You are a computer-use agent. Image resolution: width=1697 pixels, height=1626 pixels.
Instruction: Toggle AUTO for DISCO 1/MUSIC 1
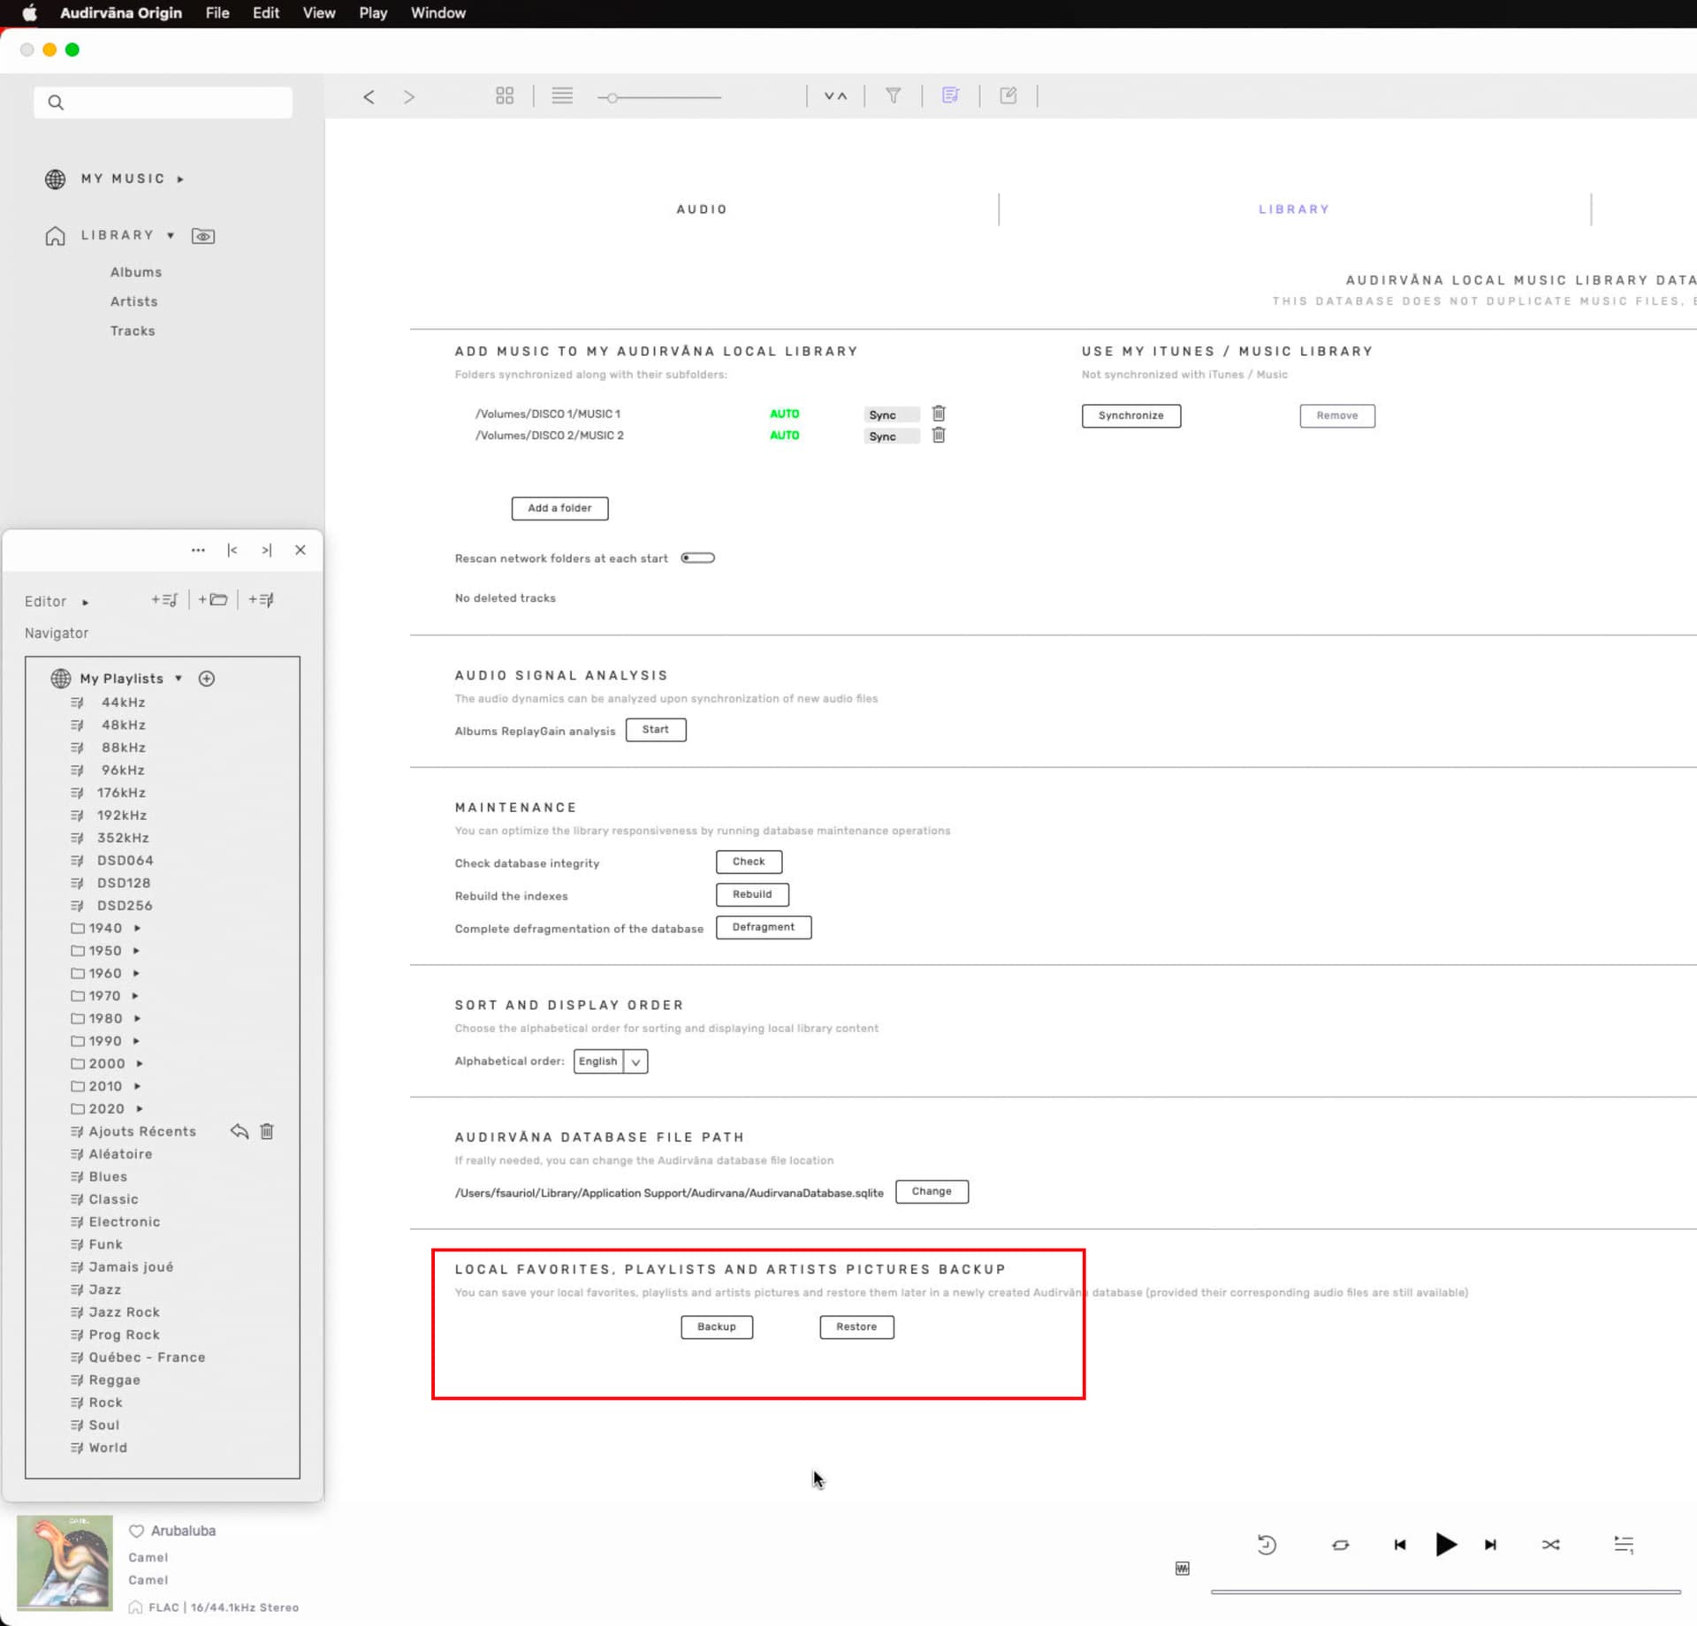(x=784, y=414)
